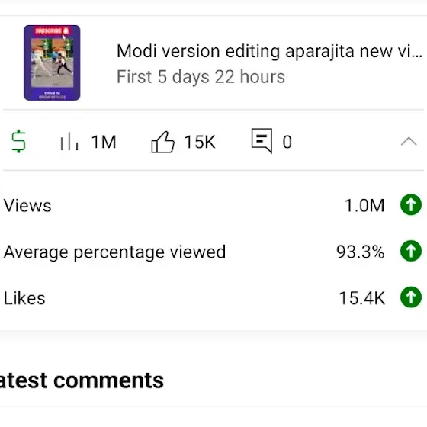The image size is (427, 427).
Task: Open the Modi version video thumbnail
Action: click(x=52, y=63)
